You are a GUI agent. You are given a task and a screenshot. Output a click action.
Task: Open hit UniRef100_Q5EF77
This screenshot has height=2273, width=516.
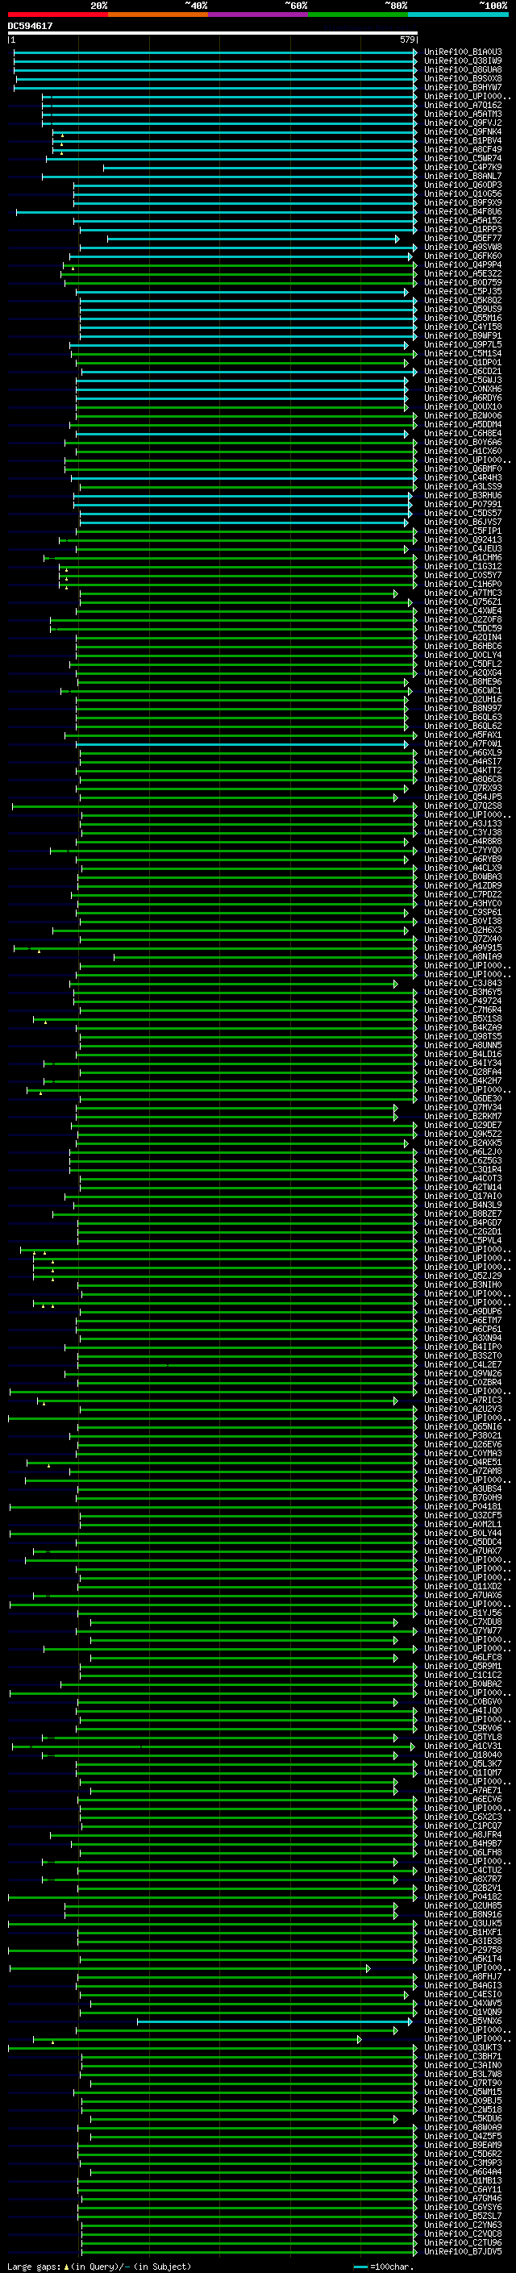point(462,238)
